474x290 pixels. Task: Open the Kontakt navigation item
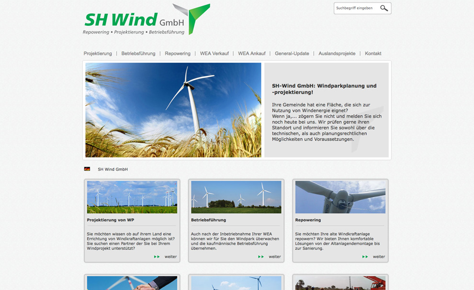[x=373, y=53]
